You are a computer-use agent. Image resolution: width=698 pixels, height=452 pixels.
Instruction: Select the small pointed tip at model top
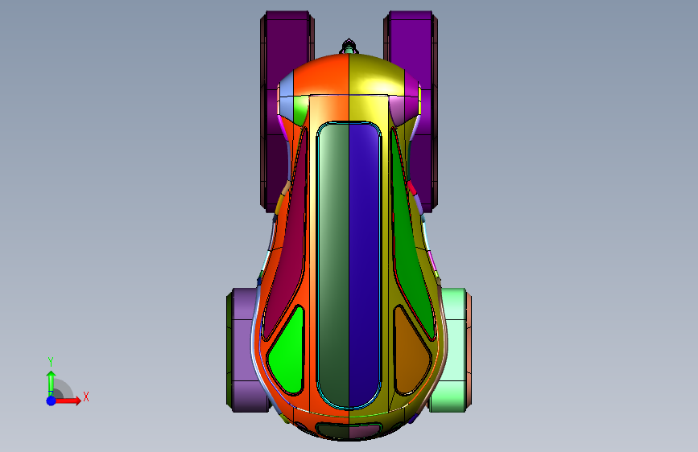[349, 46]
